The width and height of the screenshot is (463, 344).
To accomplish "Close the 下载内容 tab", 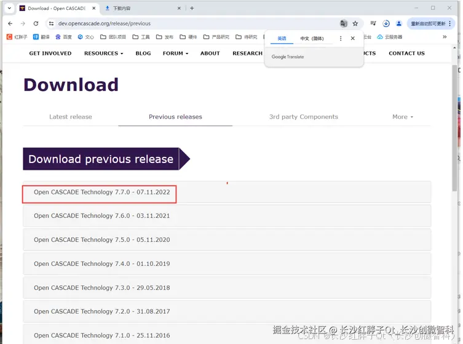I will coord(179,8).
